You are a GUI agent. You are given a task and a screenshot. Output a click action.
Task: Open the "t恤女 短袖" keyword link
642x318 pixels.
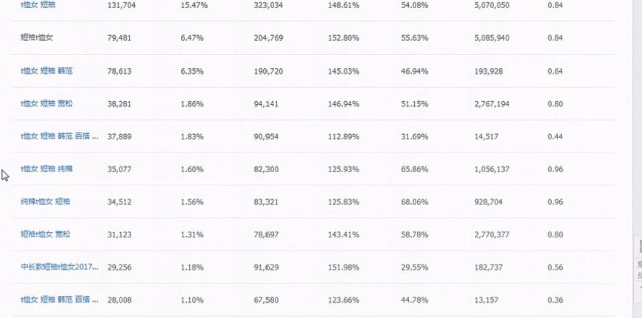pos(37,5)
